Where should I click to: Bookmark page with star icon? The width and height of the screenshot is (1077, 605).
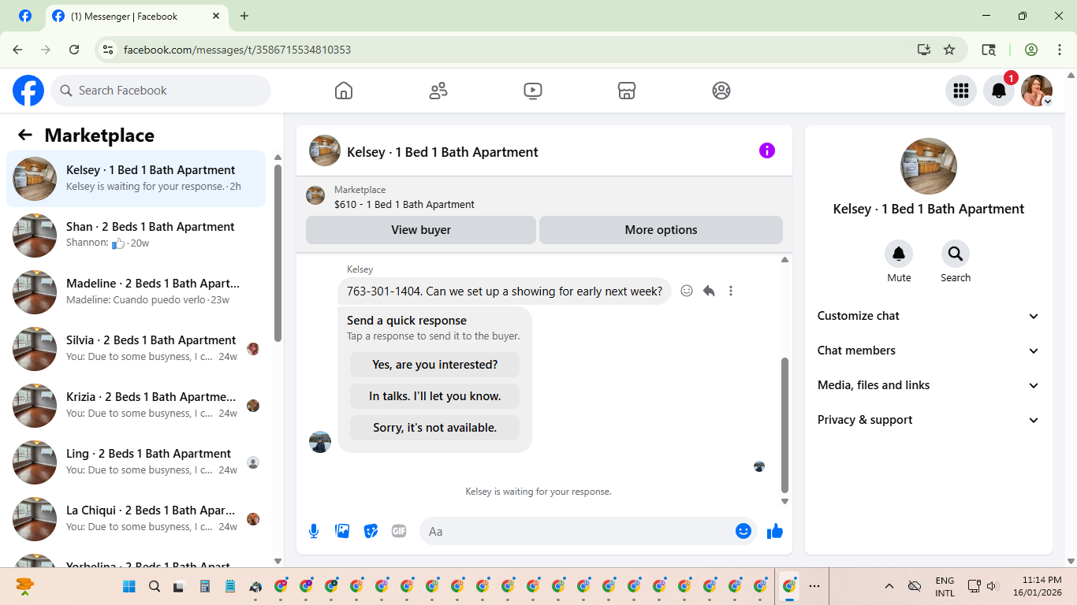(x=949, y=50)
